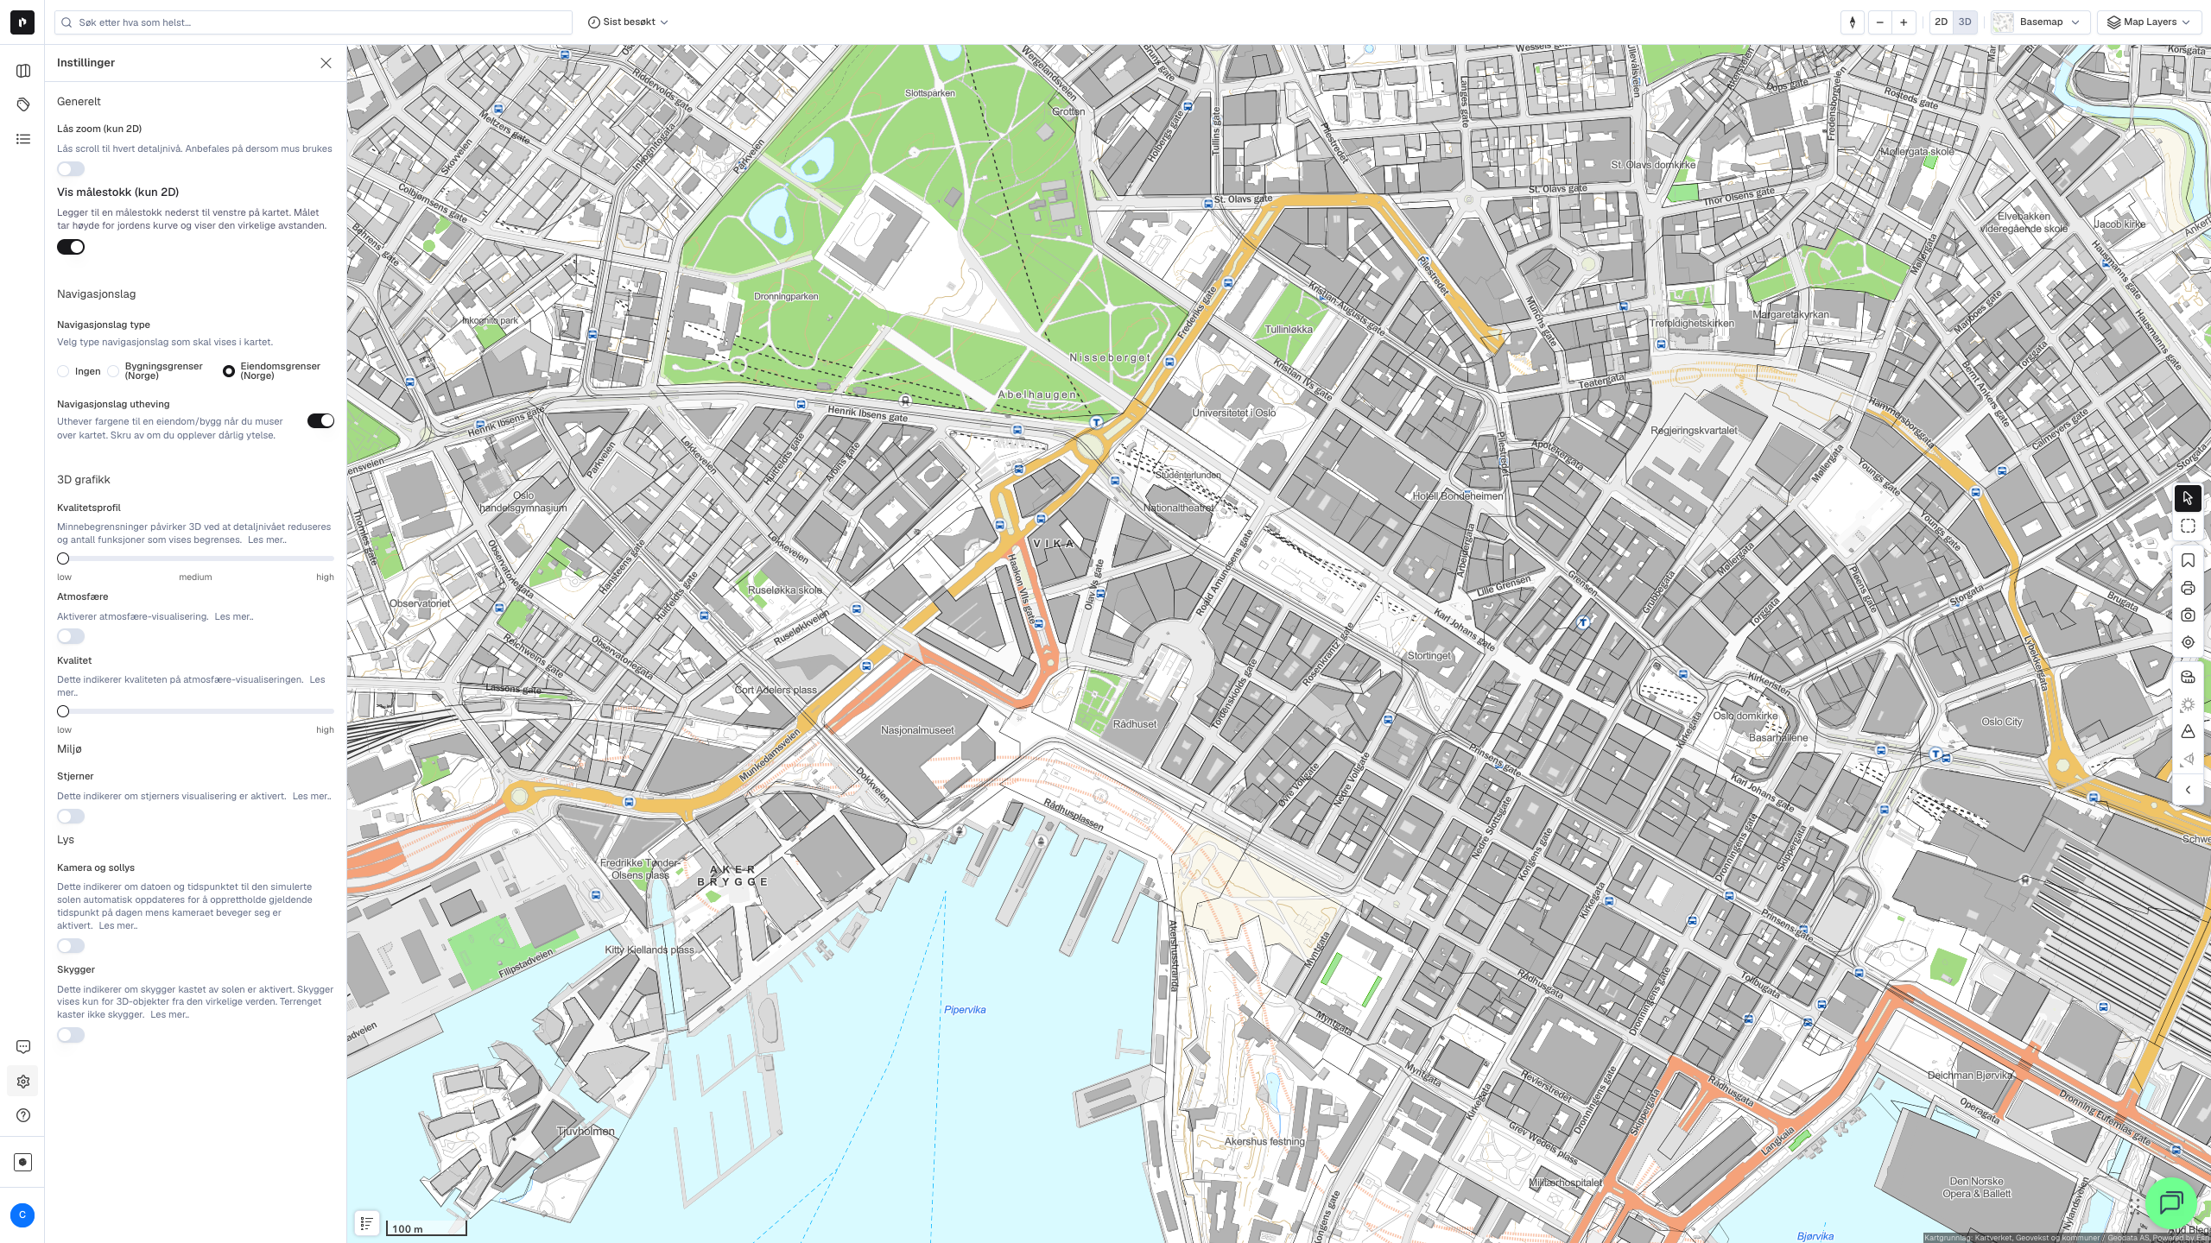The width and height of the screenshot is (2211, 1243).
Task: Click the Nasjonalmuseet label on the map
Action: [917, 730]
